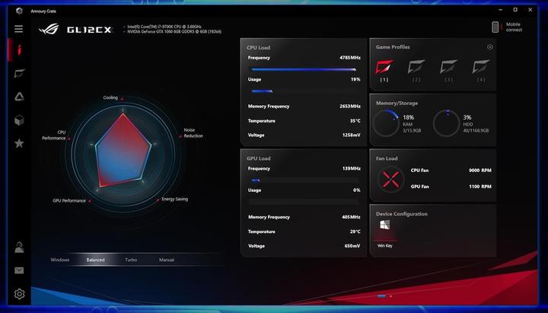Click the Cooling axis label on radar
Viewport: 548px width, 313px height.
pyautogui.click(x=110, y=97)
